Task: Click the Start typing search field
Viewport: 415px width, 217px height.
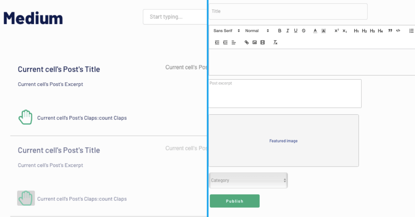Action: pyautogui.click(x=175, y=17)
